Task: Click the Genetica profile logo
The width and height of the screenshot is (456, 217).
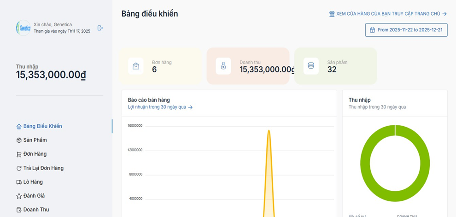Action: 23,28
